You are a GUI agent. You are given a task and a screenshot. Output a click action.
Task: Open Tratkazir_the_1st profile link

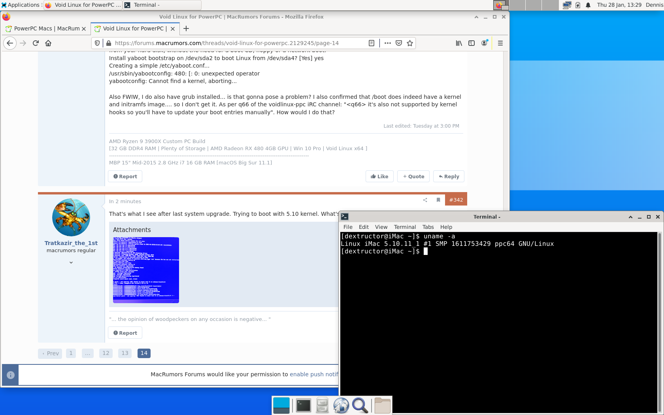(x=71, y=243)
